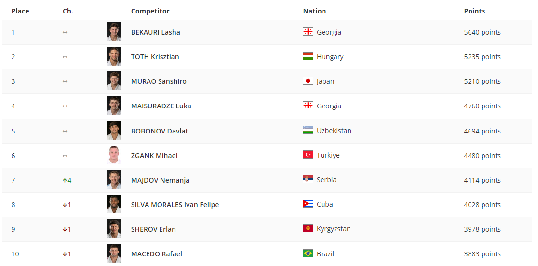Click the Brazil flag icon
This screenshot has height=266, width=538.
click(308, 253)
